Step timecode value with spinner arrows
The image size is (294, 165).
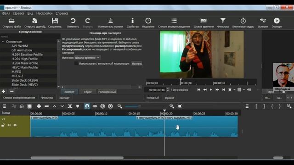168,90
